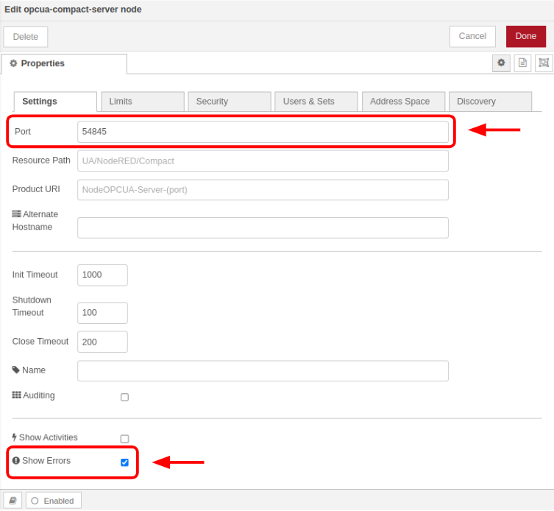Edit the Close Timeout value
554x511 pixels.
coord(102,342)
